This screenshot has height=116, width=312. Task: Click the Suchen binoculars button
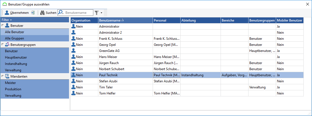coord(48,13)
